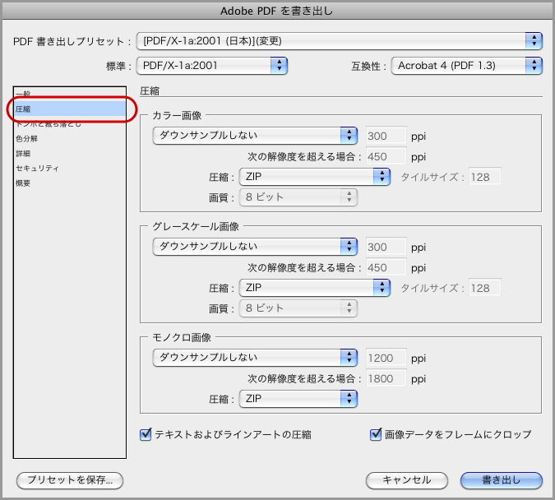Screen dimensions: 555x500
Task: Open グレースケール画像 圧縮 ZIP dropdown
Action: (315, 288)
